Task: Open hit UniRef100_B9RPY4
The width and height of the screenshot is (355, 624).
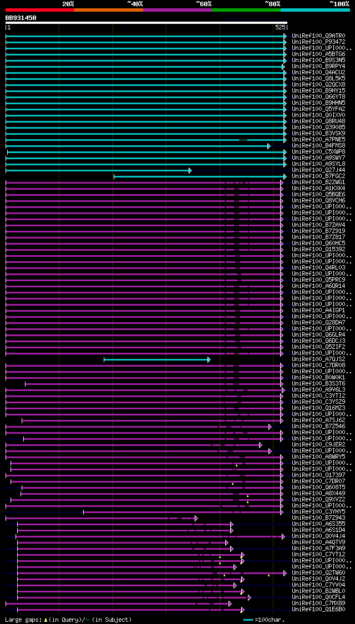Action: pyautogui.click(x=318, y=67)
